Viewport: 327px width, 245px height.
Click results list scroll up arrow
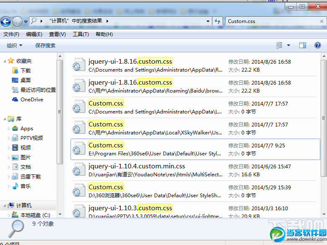(324, 56)
